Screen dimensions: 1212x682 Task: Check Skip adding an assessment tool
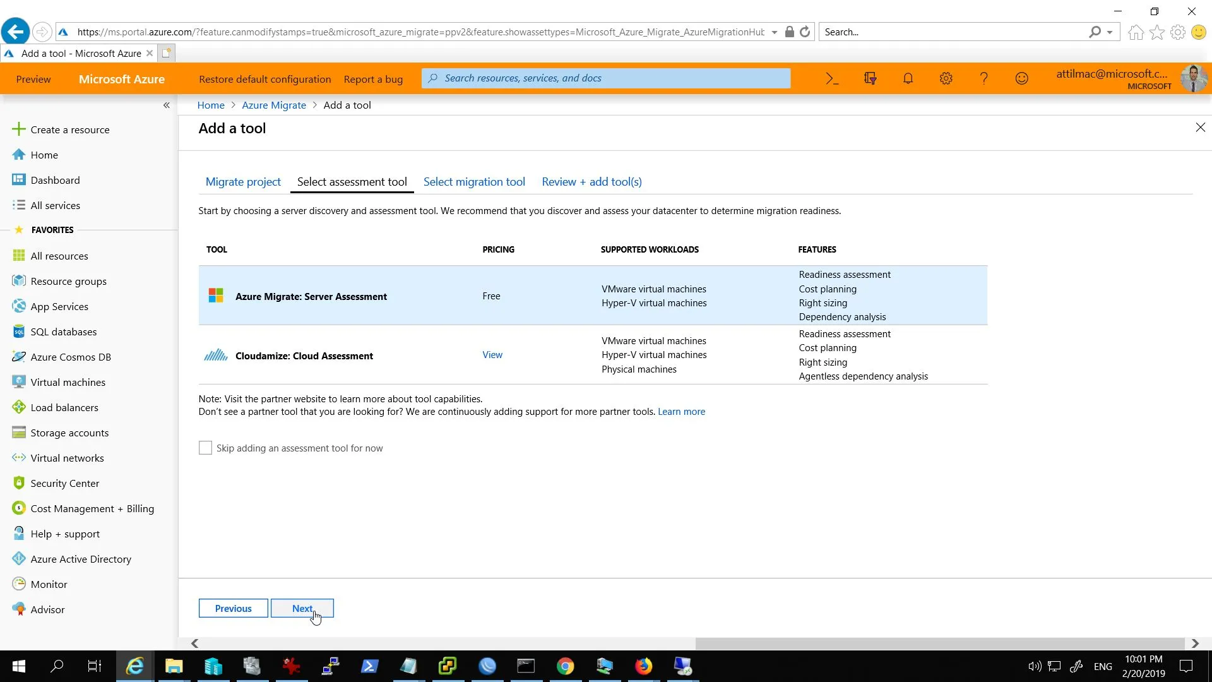click(x=205, y=448)
